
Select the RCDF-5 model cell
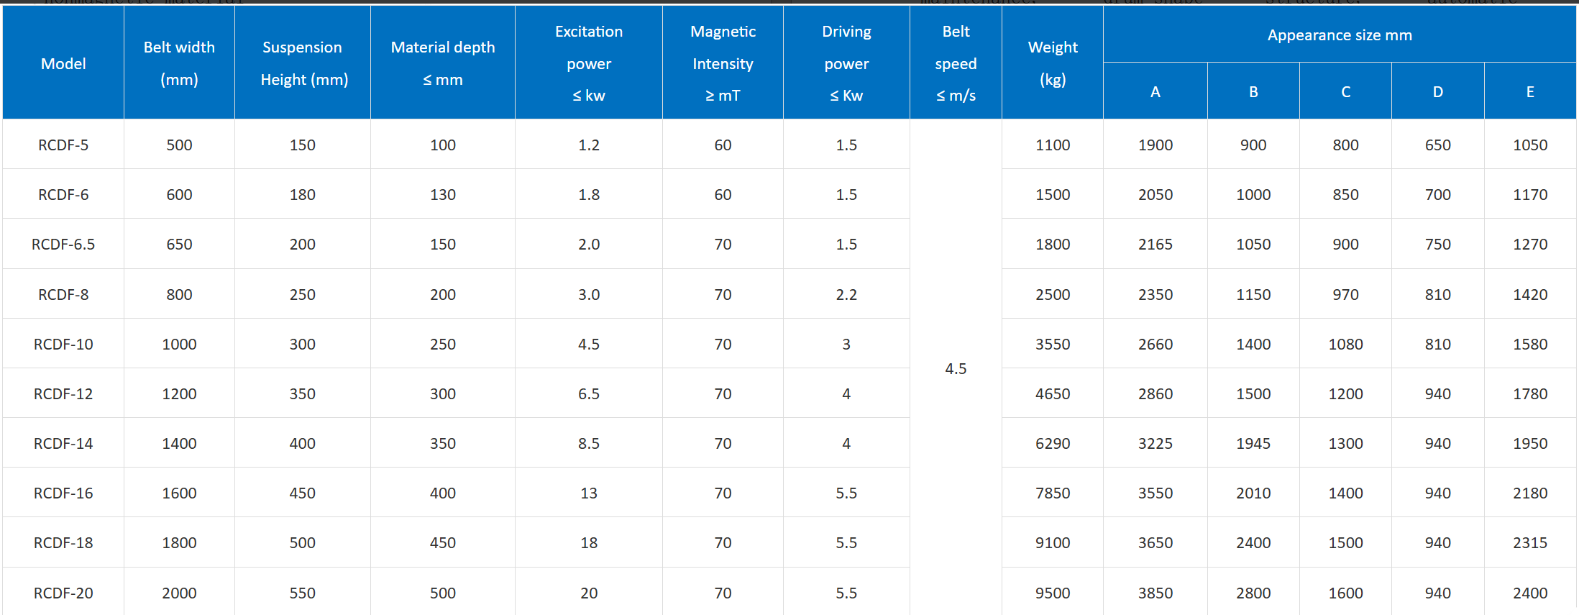[x=63, y=145]
